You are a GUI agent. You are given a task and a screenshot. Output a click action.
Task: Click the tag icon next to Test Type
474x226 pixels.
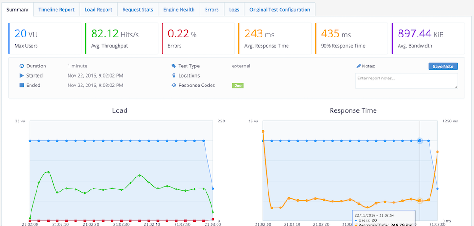pyautogui.click(x=174, y=66)
